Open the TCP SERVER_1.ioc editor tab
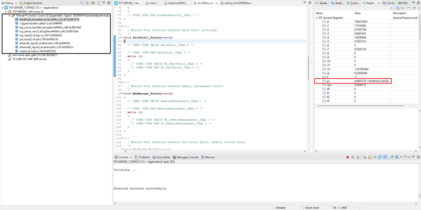 pos(126,3)
